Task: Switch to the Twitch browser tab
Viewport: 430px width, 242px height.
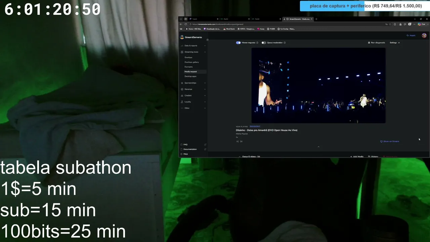Action: point(203,19)
